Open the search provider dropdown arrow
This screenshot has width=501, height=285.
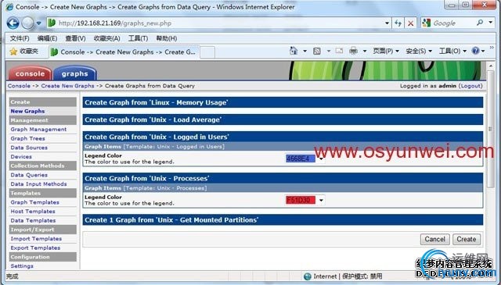491,23
